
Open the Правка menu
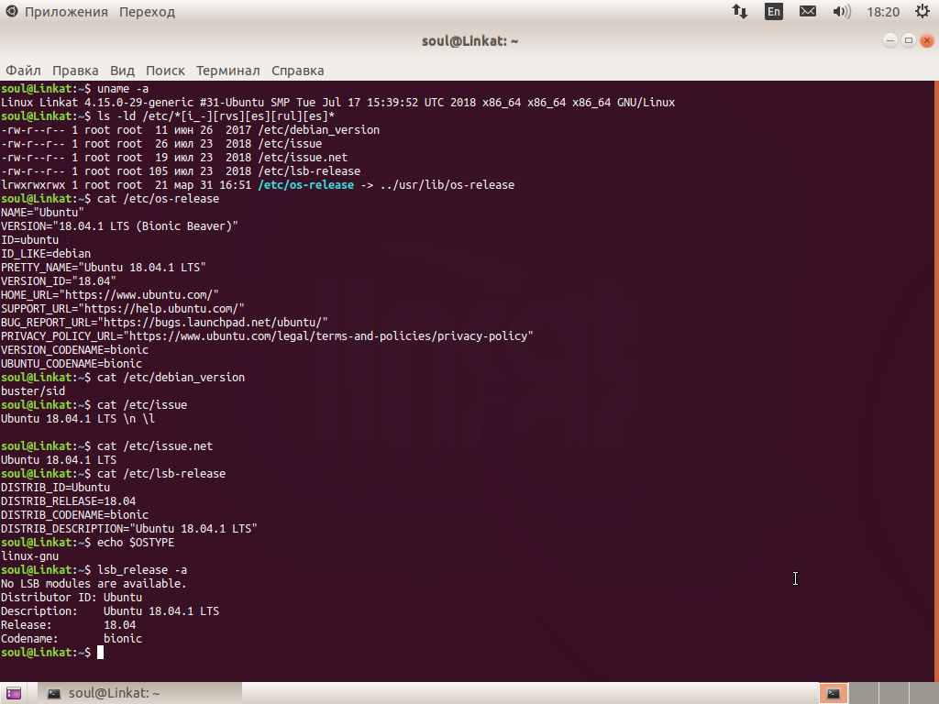coord(75,71)
